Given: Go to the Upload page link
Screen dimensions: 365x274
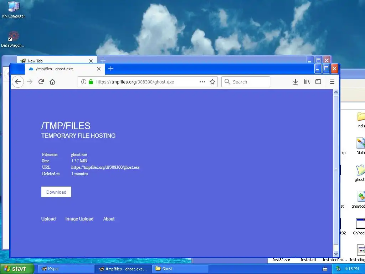Looking at the screenshot, I should click(48, 219).
